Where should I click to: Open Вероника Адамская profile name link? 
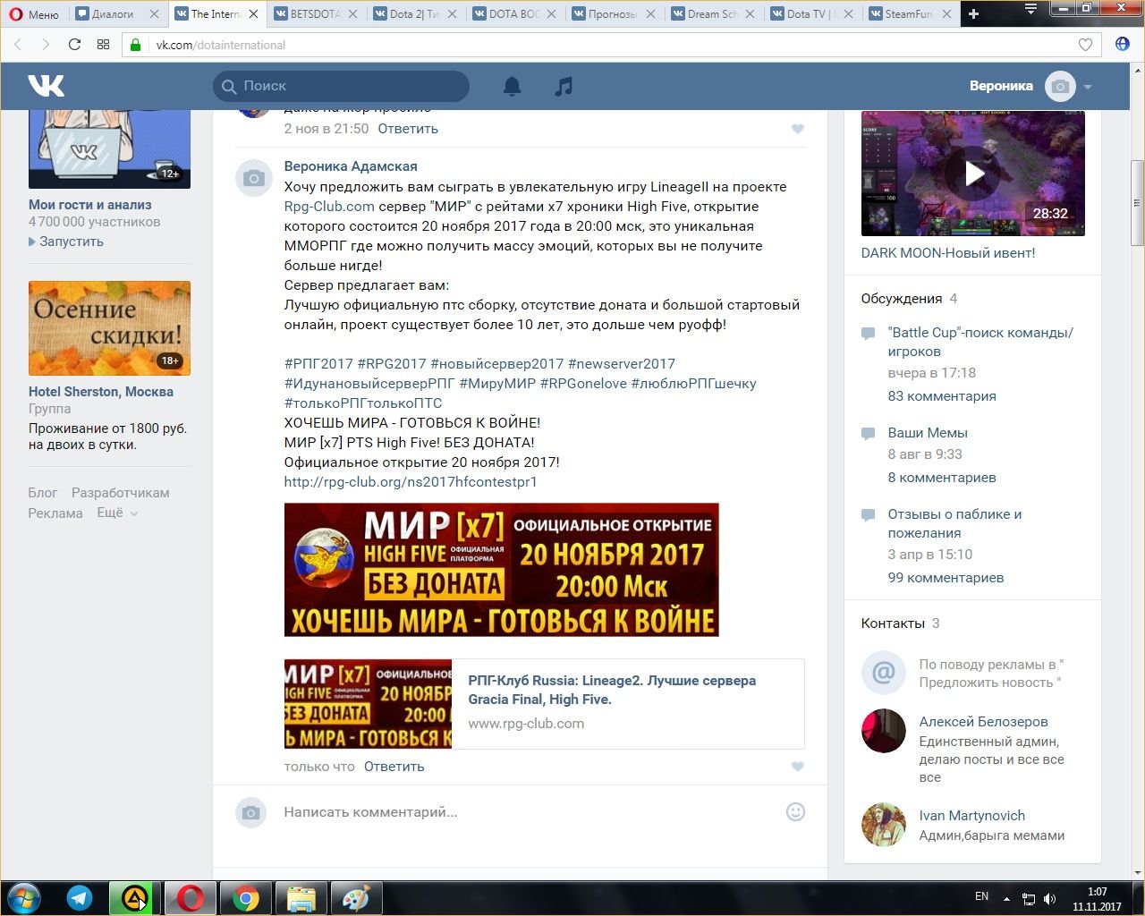click(351, 166)
